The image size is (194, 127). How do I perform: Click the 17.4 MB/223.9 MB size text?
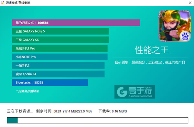pyautogui.click(x=77, y=111)
